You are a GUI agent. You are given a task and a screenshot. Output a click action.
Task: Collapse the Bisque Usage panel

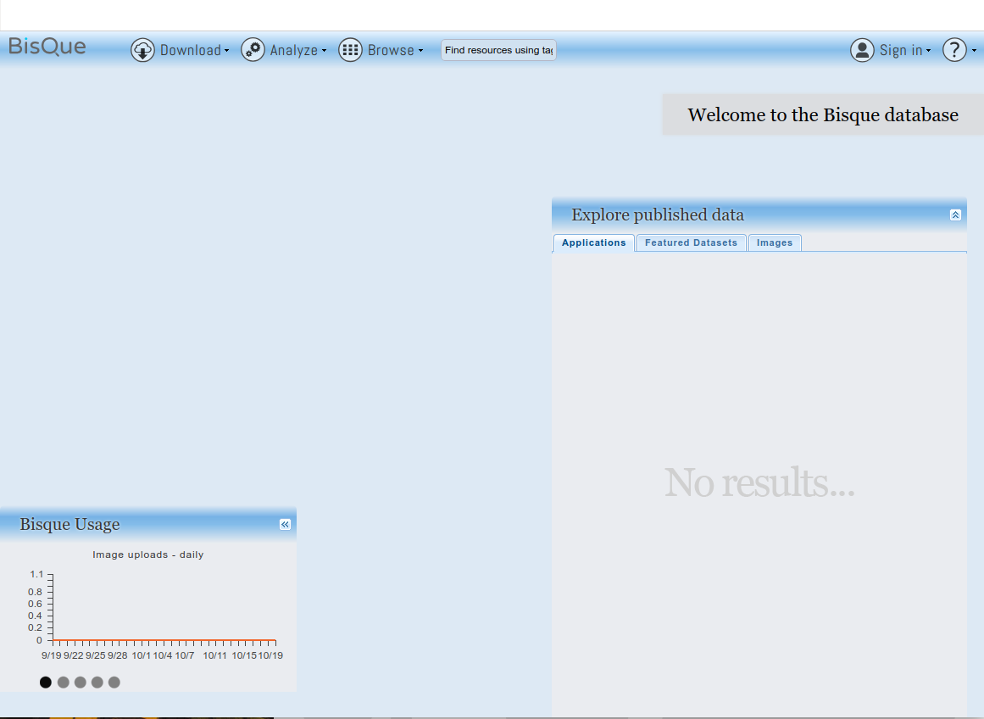click(285, 525)
